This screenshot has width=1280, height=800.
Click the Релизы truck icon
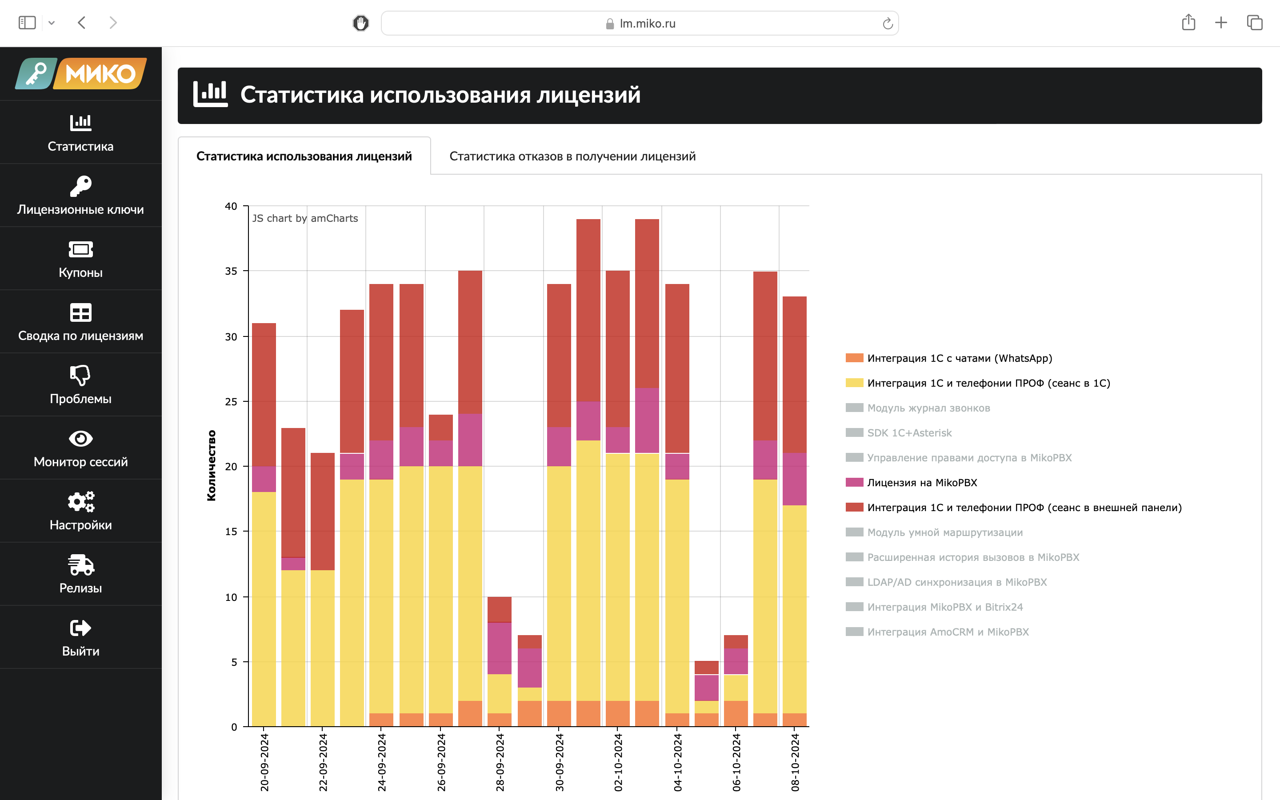80,564
